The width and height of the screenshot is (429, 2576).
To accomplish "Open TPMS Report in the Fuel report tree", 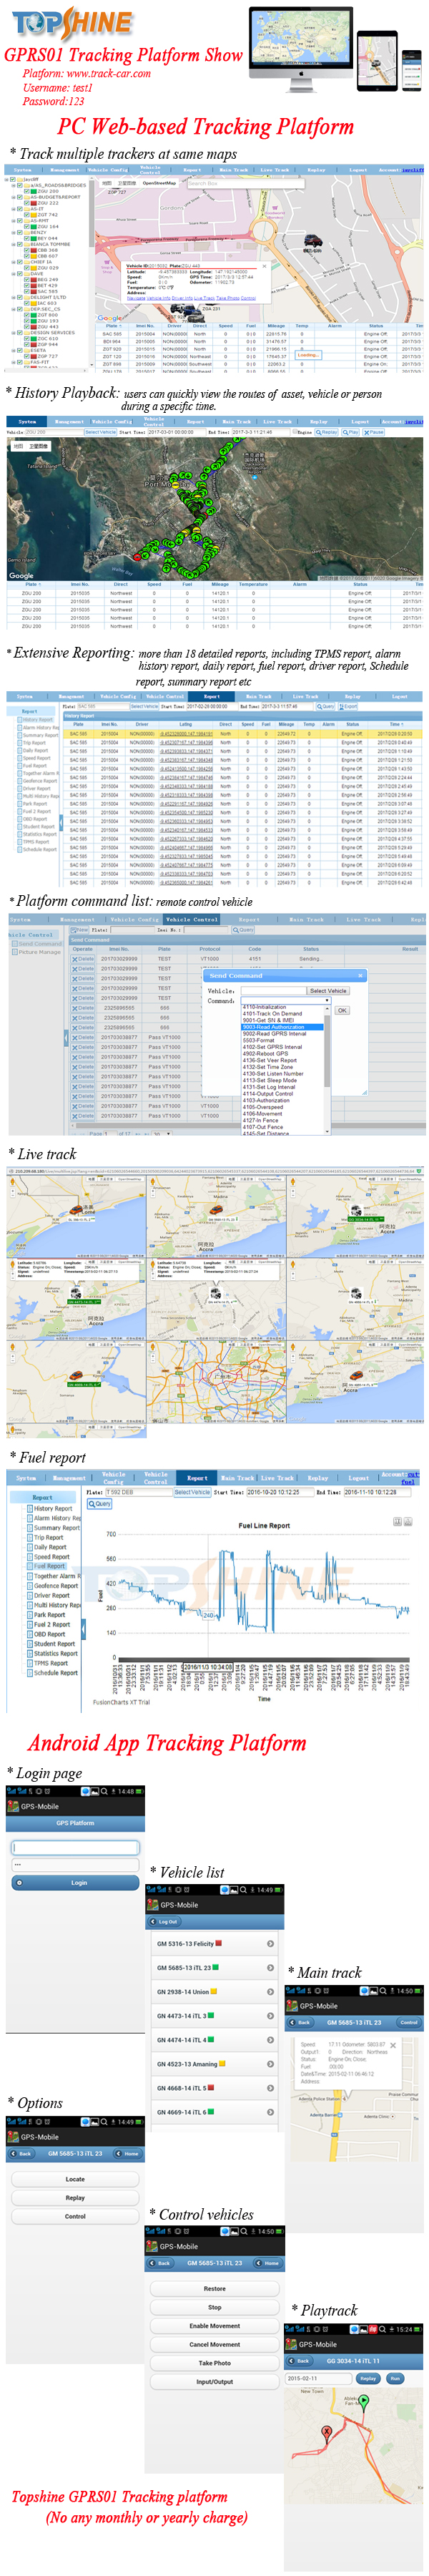I will pyautogui.click(x=51, y=1662).
